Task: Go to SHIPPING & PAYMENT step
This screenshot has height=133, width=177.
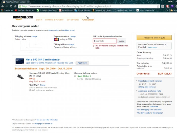Action: click(54, 20)
